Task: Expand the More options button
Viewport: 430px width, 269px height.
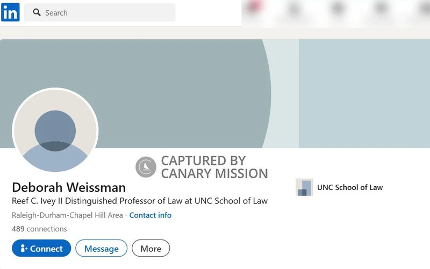Action: (x=150, y=249)
